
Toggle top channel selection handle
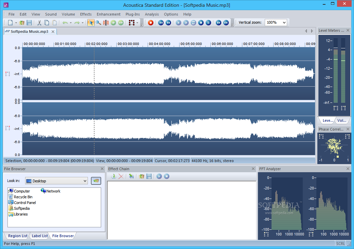(7, 74)
